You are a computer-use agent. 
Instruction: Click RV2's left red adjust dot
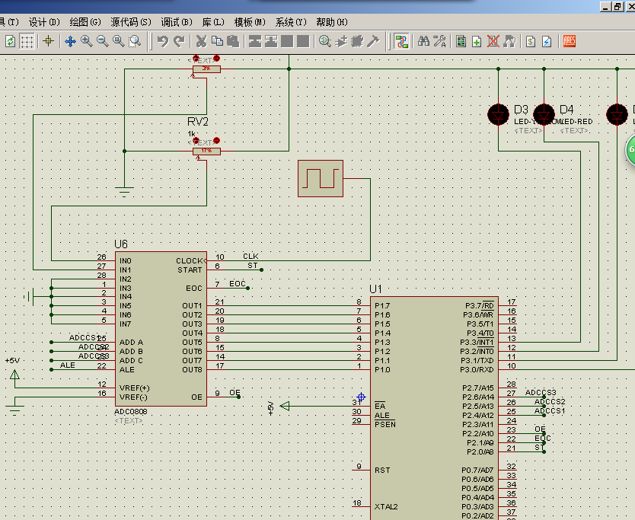coord(196,141)
